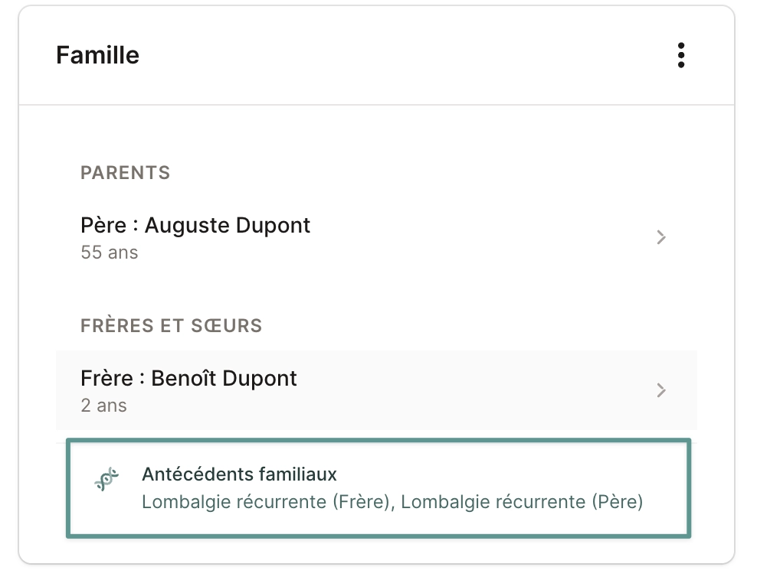Select the kebab menu on the Famille card
757x577 pixels.
coord(681,54)
